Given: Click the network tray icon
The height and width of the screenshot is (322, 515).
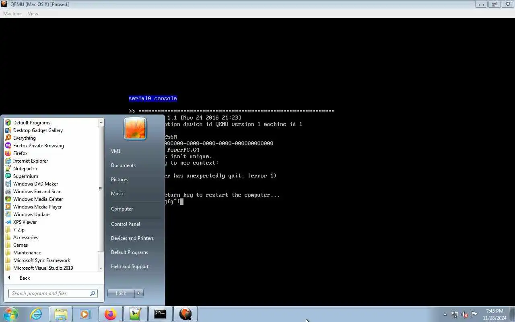Looking at the screenshot, I should pyautogui.click(x=455, y=314).
